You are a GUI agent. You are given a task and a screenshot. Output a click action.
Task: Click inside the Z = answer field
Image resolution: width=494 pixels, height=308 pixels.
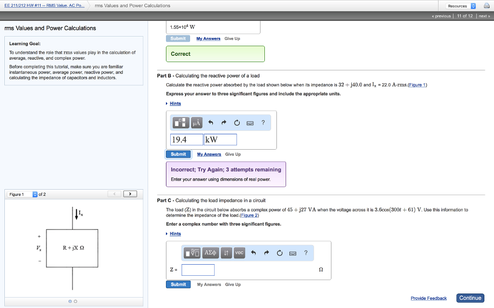point(198,270)
